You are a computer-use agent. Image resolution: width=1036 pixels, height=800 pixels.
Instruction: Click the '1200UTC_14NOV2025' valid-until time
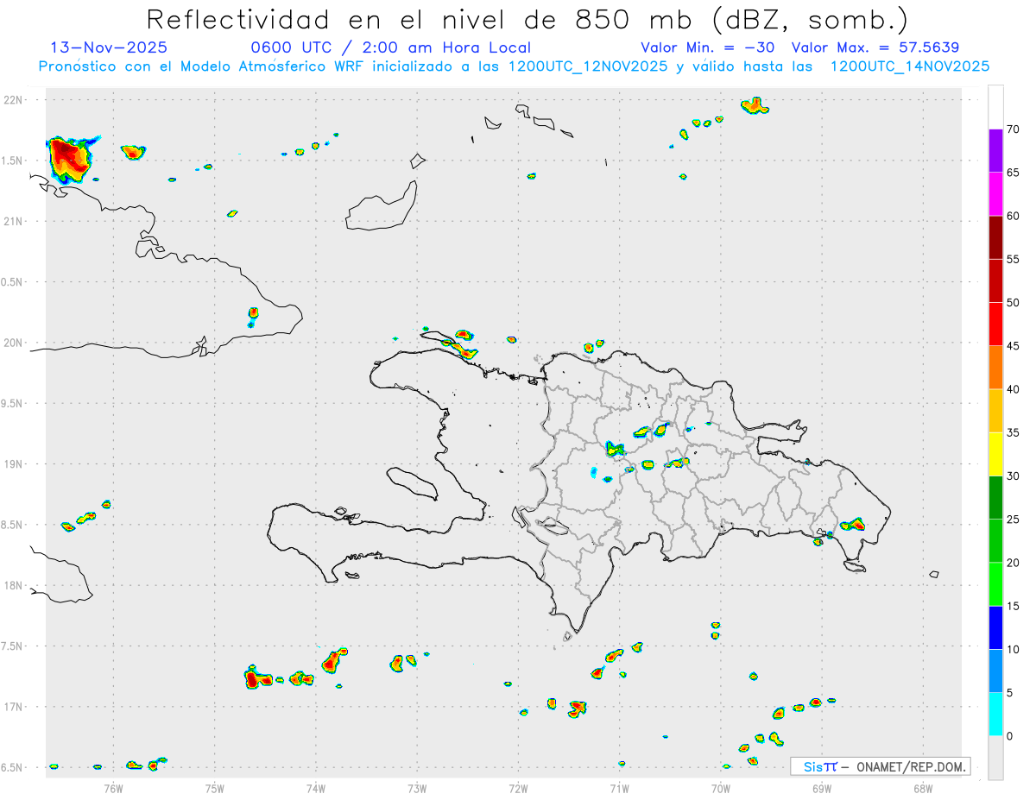tap(910, 66)
